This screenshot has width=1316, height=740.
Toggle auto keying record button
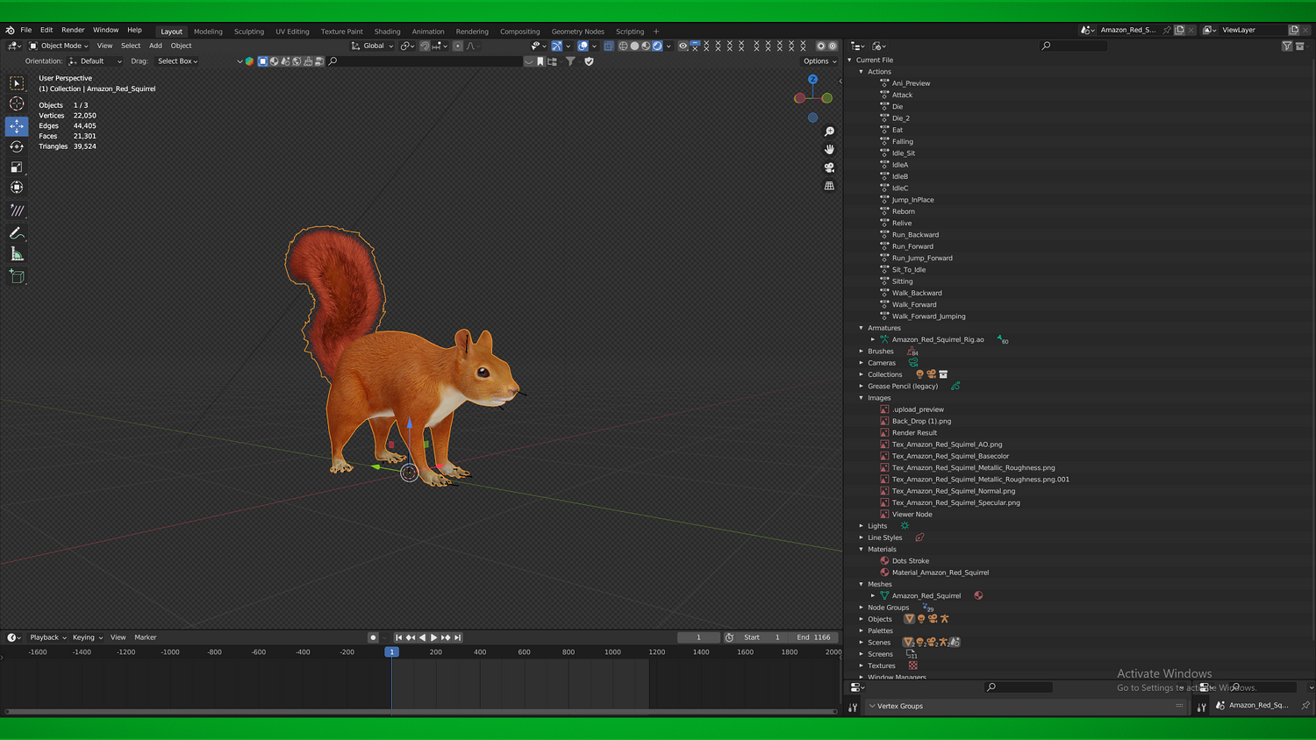(x=373, y=637)
